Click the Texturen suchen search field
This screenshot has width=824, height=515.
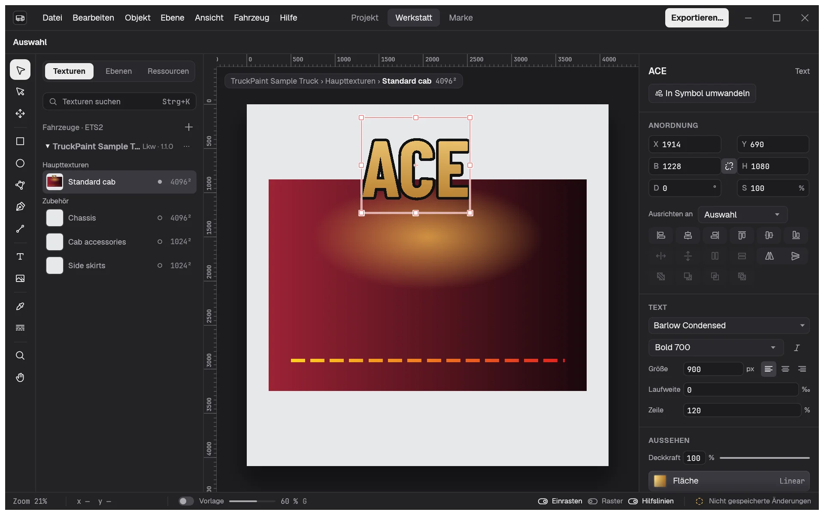[x=119, y=102]
